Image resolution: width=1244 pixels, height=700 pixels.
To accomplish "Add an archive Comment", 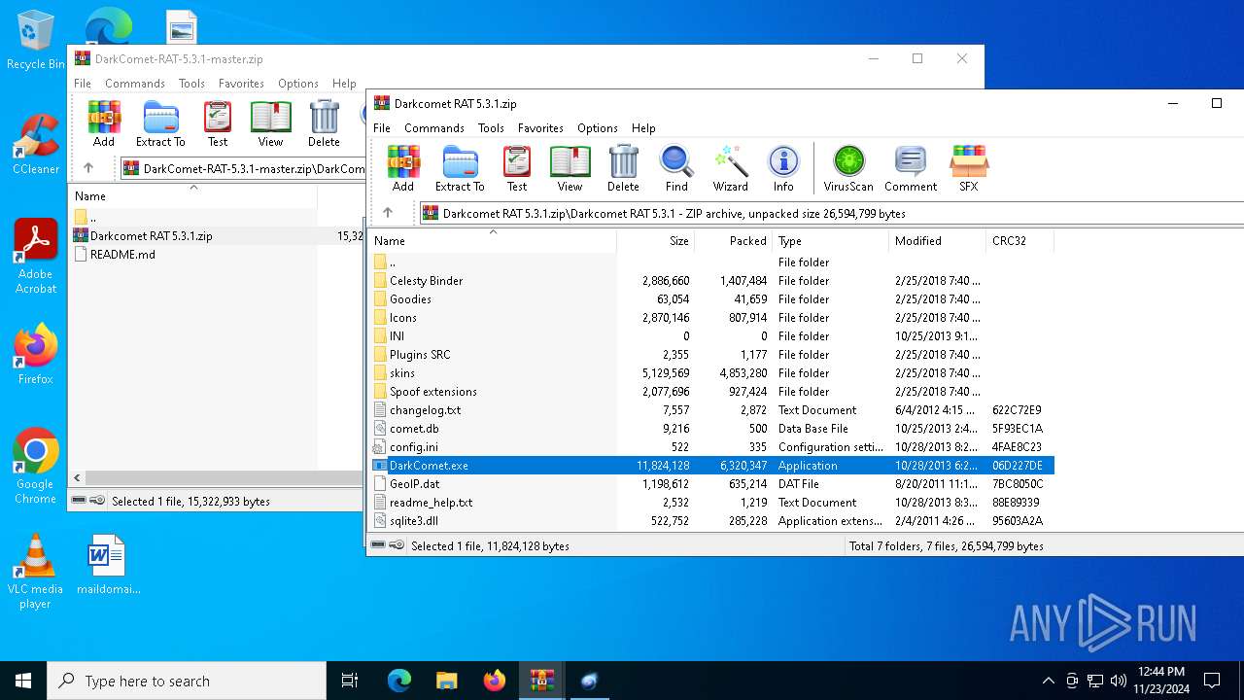I will point(911,168).
